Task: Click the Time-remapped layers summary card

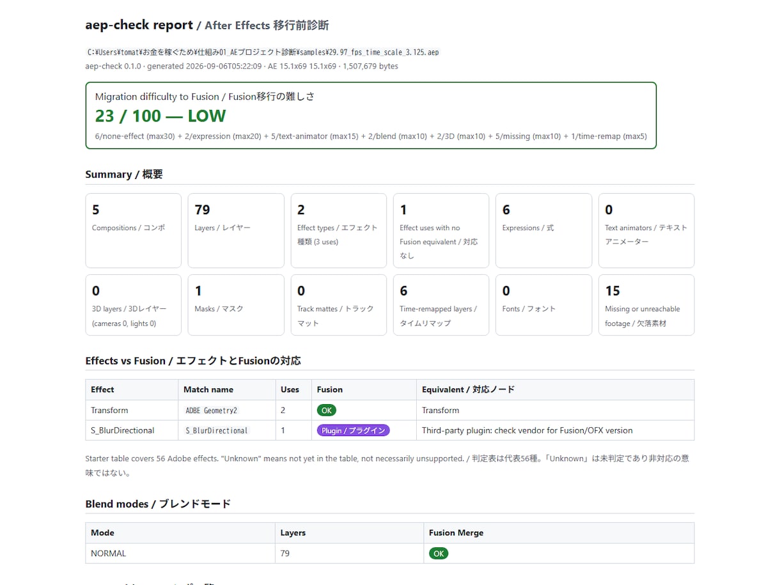Action: (x=441, y=305)
